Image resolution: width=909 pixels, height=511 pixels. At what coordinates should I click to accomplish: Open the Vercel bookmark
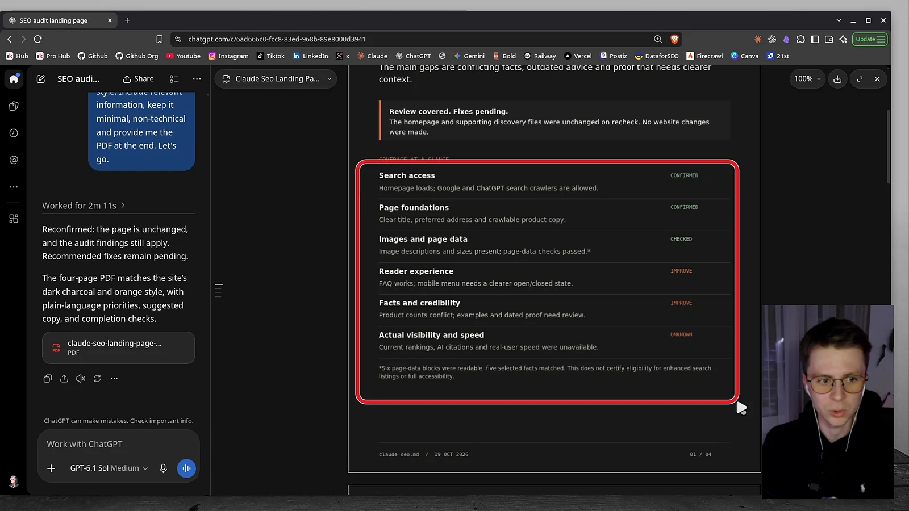click(x=578, y=56)
